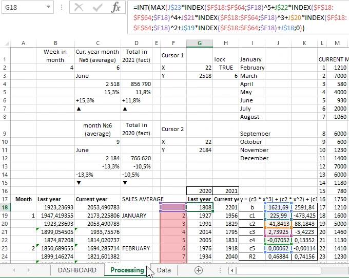Click the c3 coefficient 2,73925

(278, 232)
